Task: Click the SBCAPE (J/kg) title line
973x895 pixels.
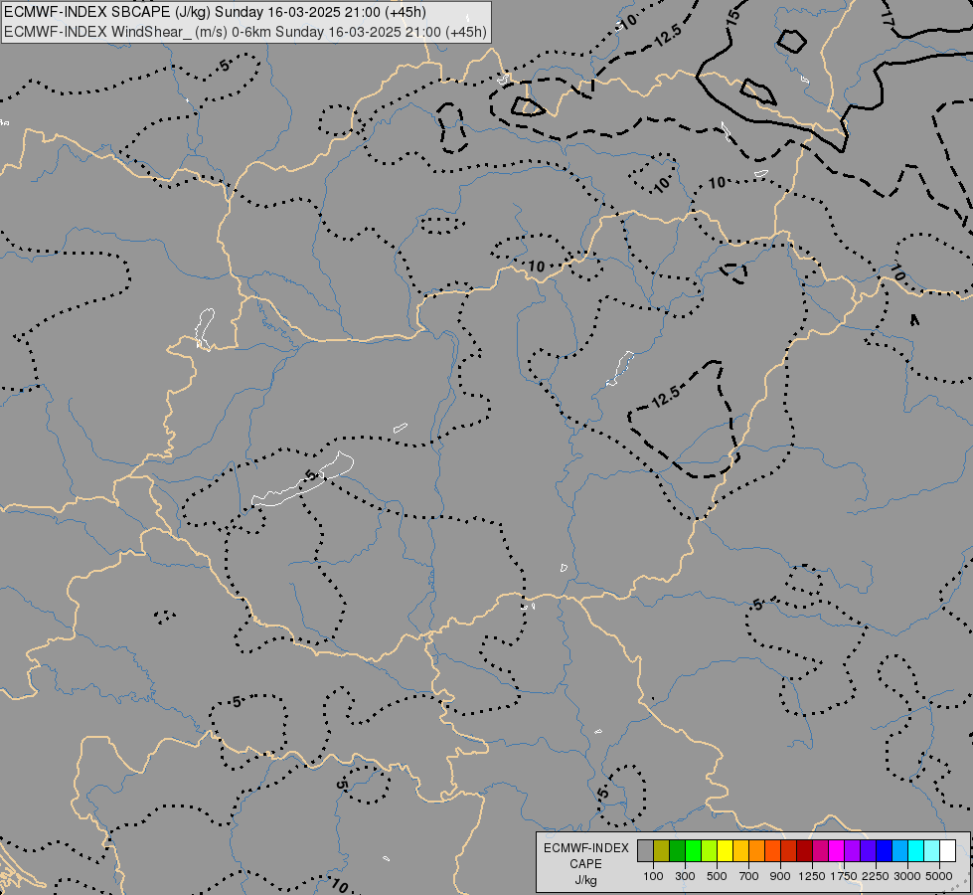Action: 215,12
